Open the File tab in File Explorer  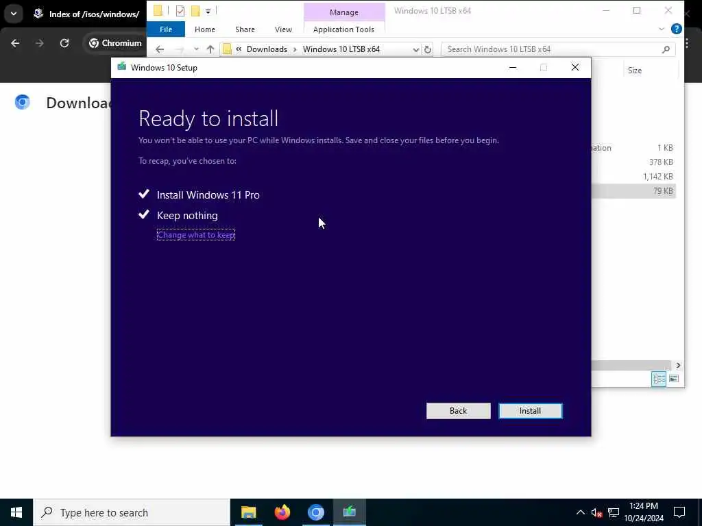tap(166, 29)
